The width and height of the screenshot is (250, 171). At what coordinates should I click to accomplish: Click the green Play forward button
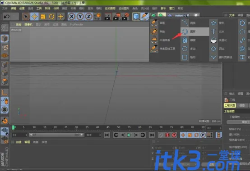click(129, 135)
